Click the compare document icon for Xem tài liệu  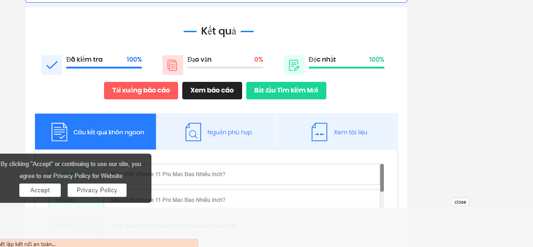pyautogui.click(x=319, y=132)
